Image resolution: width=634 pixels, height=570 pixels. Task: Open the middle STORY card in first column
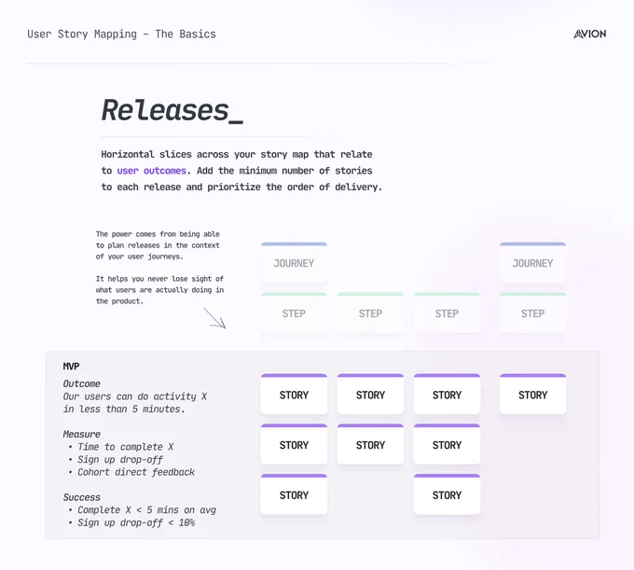pos(294,444)
